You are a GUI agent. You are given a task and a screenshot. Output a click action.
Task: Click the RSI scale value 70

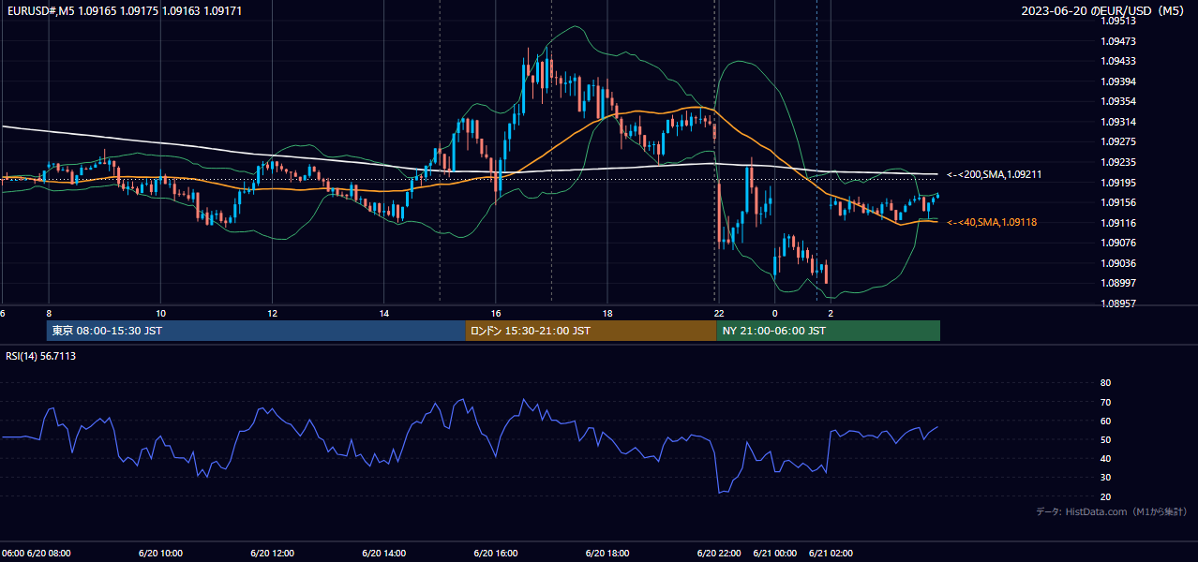coord(1105,402)
